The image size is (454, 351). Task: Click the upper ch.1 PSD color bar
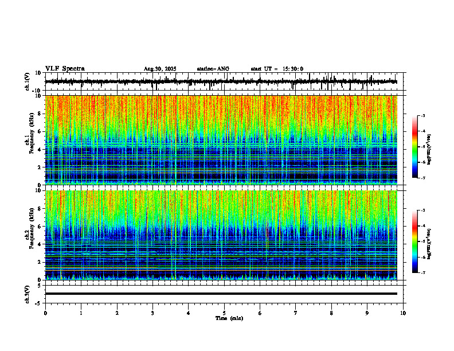[414, 147]
